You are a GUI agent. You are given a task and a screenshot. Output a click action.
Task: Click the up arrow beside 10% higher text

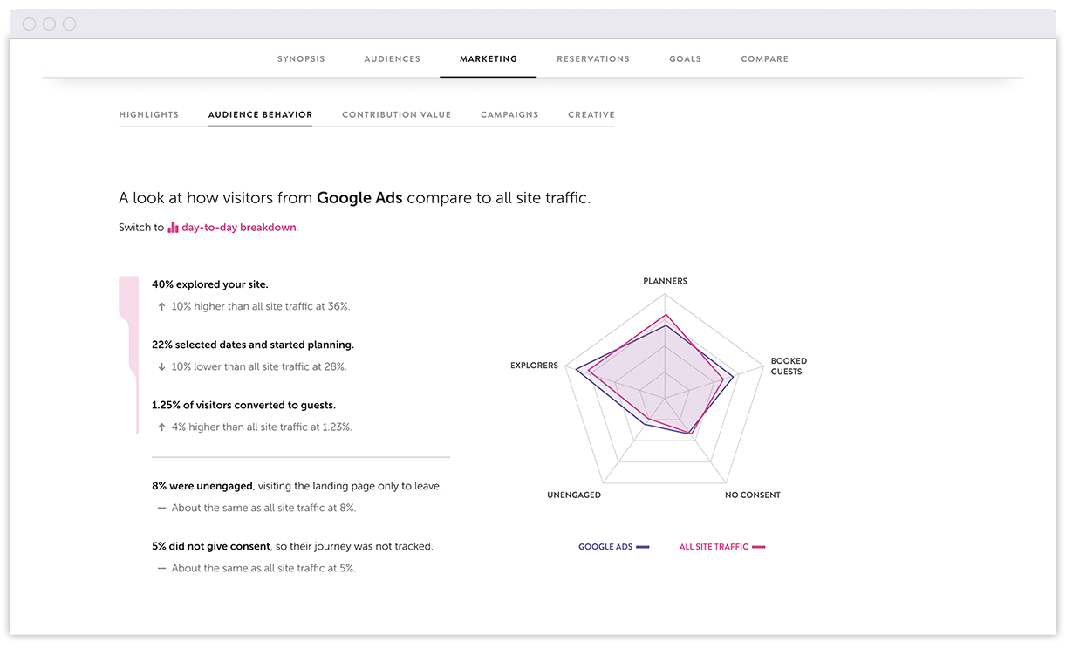tap(161, 307)
